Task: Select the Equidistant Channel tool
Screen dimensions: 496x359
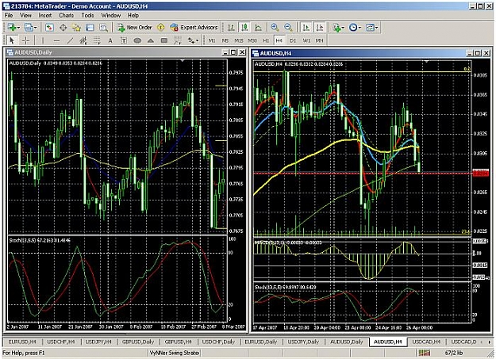Action: 83,40
